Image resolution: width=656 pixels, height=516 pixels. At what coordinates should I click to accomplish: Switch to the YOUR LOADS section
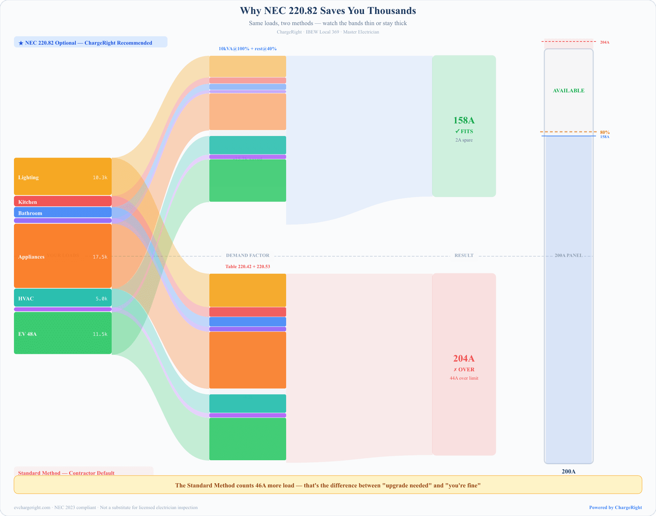coord(63,255)
